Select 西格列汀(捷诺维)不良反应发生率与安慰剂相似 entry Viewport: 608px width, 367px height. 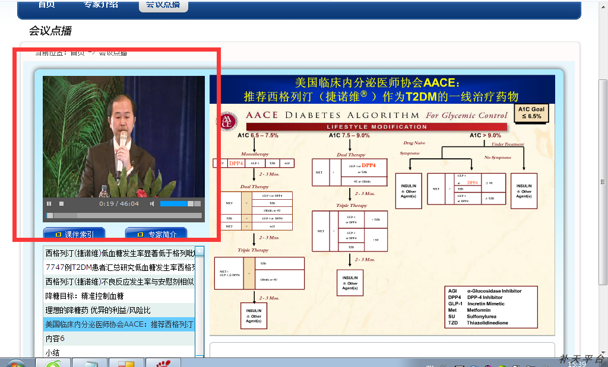tap(119, 282)
